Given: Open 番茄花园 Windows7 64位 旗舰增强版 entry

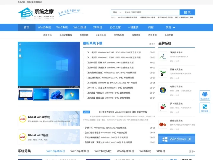Looking at the screenshot, I should click(x=108, y=98).
